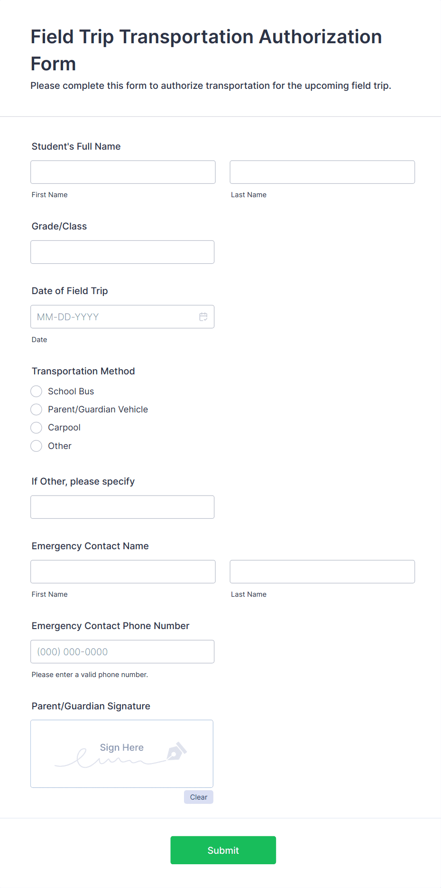441x888 pixels.
Task: Open the date picker calendar icon
Action: pyautogui.click(x=203, y=316)
